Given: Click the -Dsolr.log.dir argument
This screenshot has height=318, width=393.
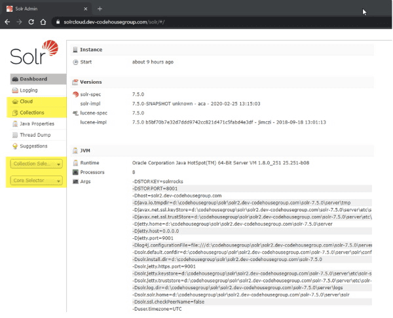Looking at the screenshot, I should point(237,288).
